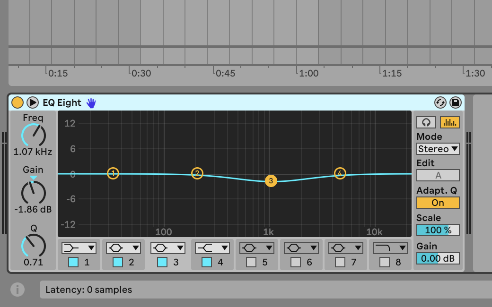Click the band 8 low-pass shape icon
Viewport: 492px width, 307px height.
pos(383,248)
